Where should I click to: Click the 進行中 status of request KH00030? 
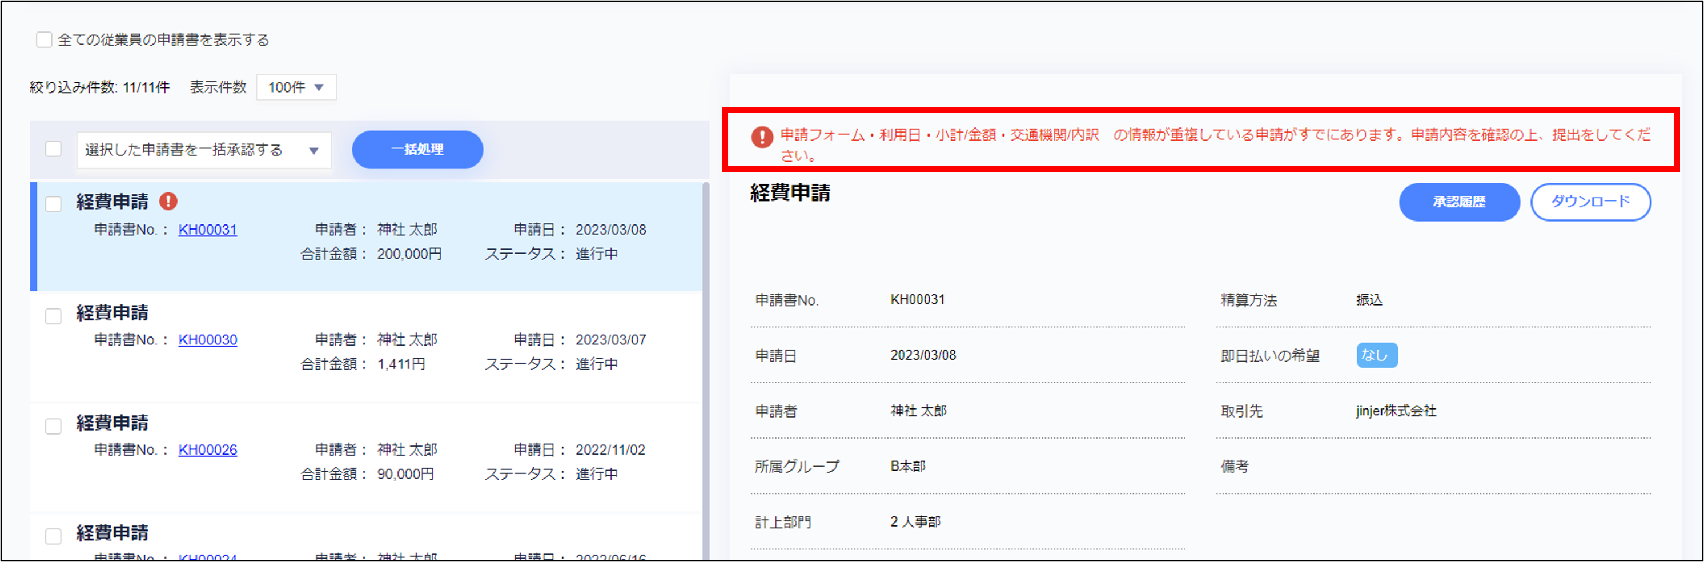coord(597,364)
